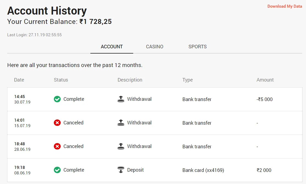Open the SPORTS tab
The image size is (306, 184).
click(197, 47)
